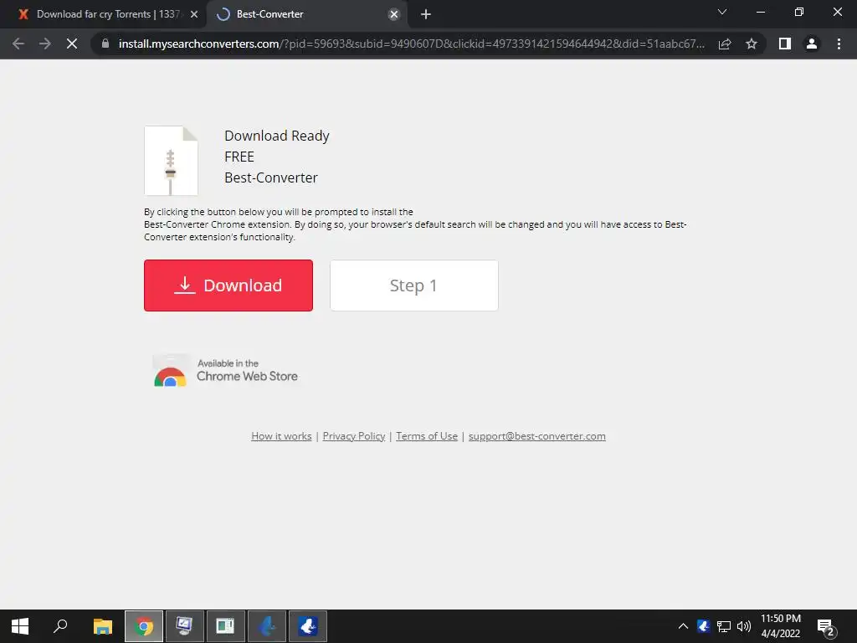Open network status in the tray

click(x=724, y=626)
